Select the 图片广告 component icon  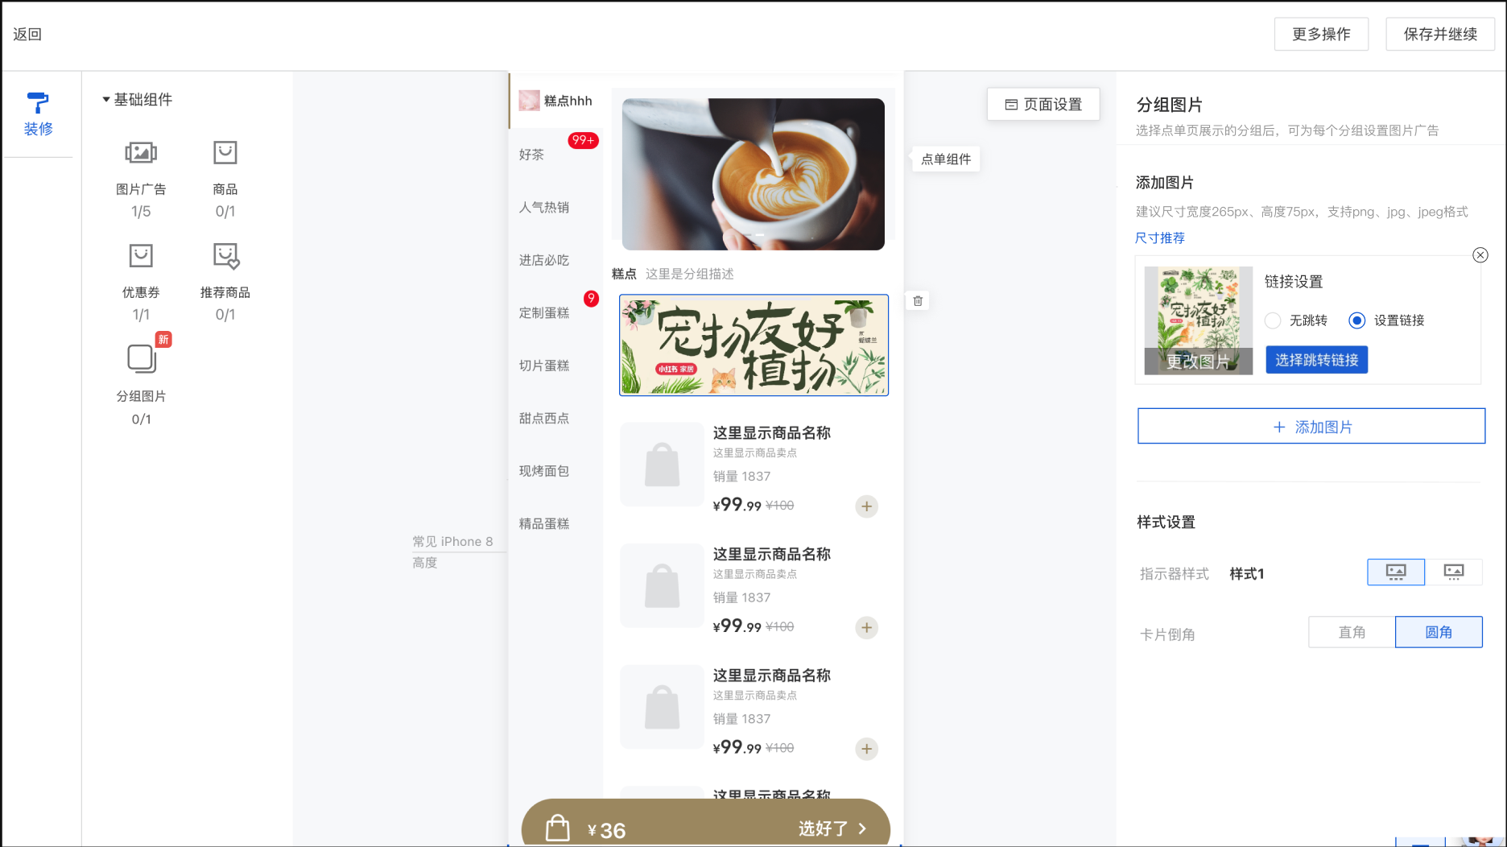(x=141, y=153)
